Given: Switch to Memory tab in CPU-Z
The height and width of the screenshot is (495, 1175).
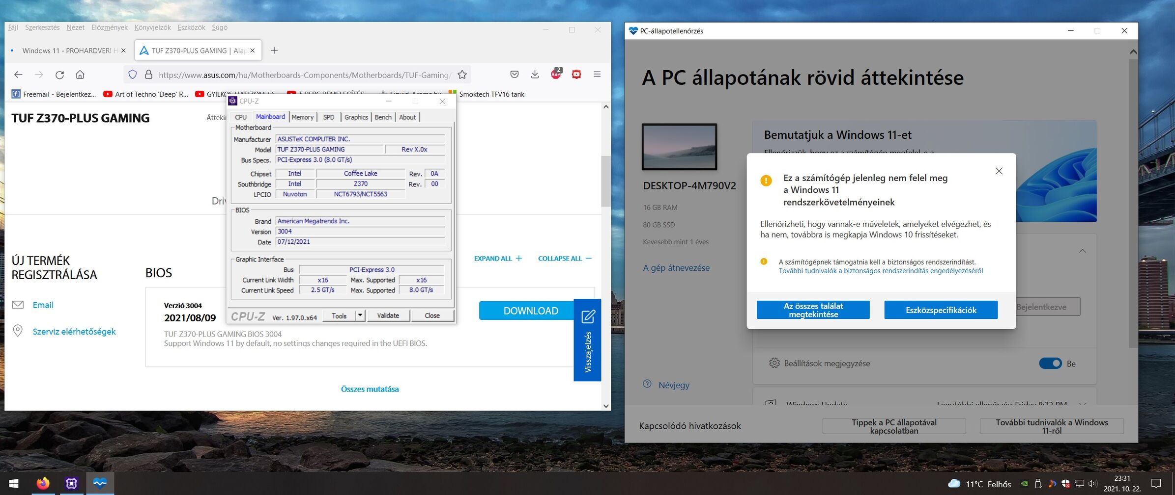Looking at the screenshot, I should pyautogui.click(x=302, y=117).
